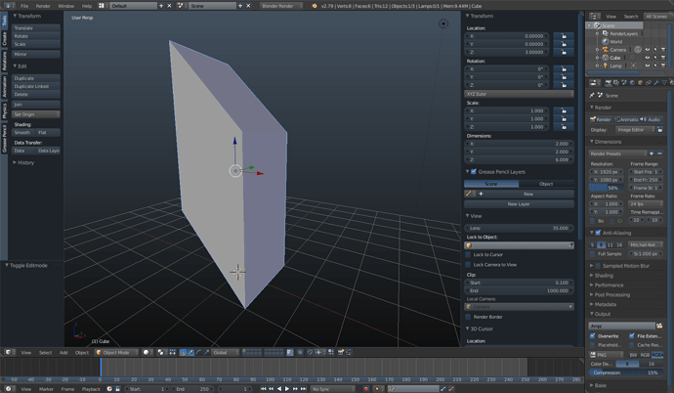
Task: Enable the Render Border checkbox
Action: click(x=468, y=317)
